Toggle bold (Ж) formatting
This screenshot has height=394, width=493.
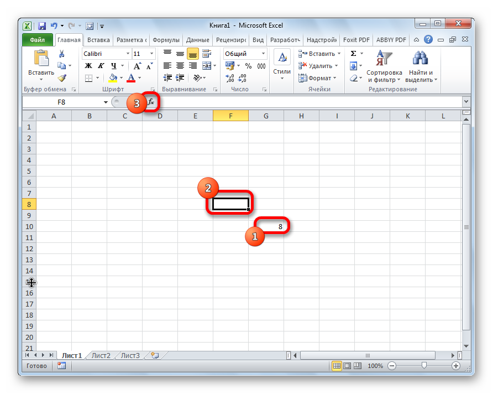(88, 66)
